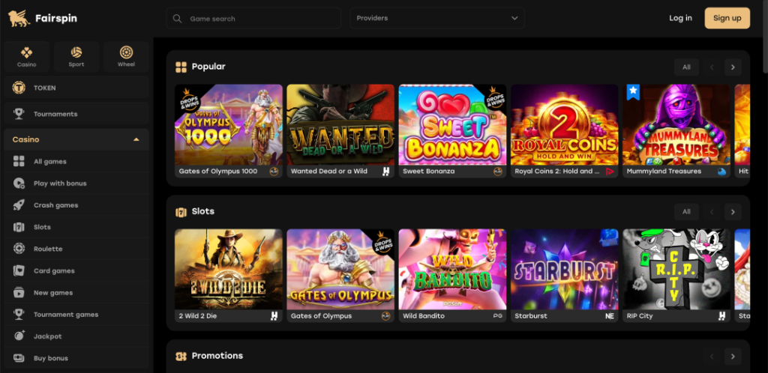The image size is (768, 373).
Task: Go to previous Slots games
Action: 712,212
